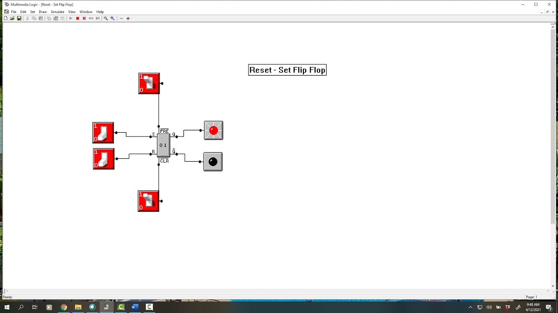558x313 pixels.
Task: Click the Page: 1 status bar text
Action: [x=531, y=297]
